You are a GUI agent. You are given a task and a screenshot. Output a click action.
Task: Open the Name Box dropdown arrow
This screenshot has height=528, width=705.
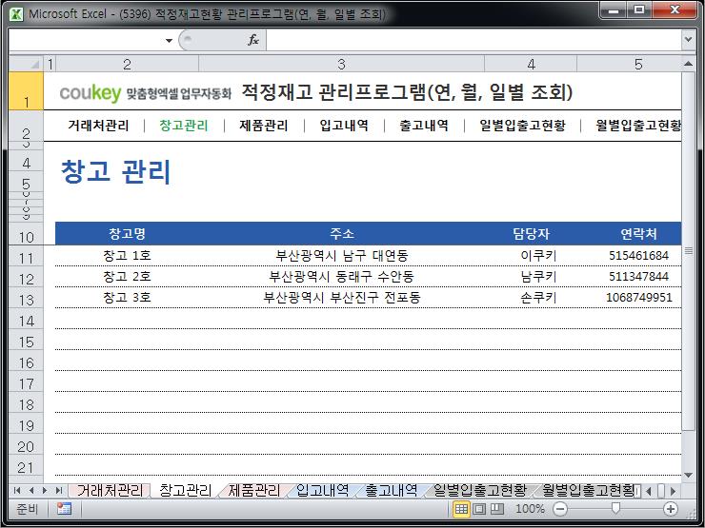point(169,40)
